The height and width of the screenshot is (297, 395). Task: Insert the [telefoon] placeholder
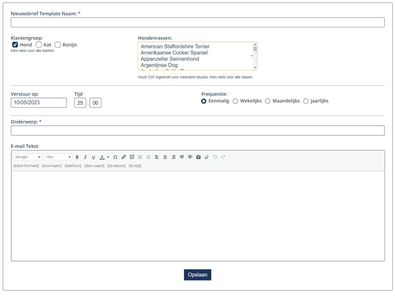[73, 166]
